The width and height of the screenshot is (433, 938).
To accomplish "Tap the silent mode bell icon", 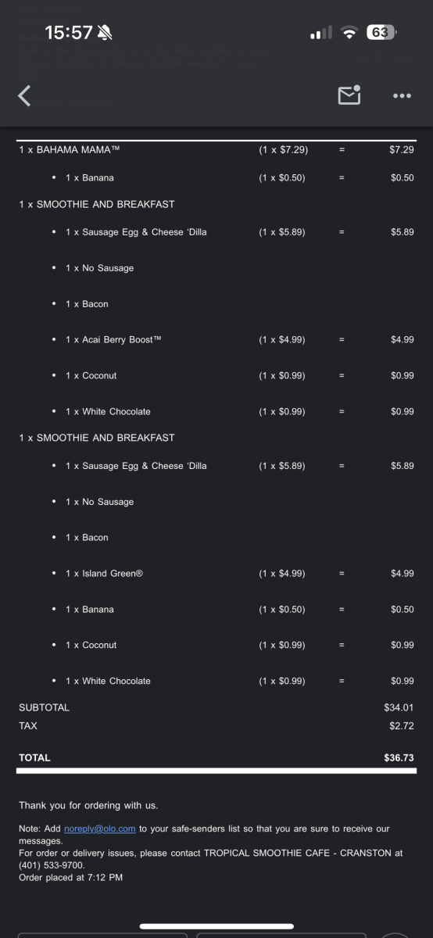I will tap(105, 33).
